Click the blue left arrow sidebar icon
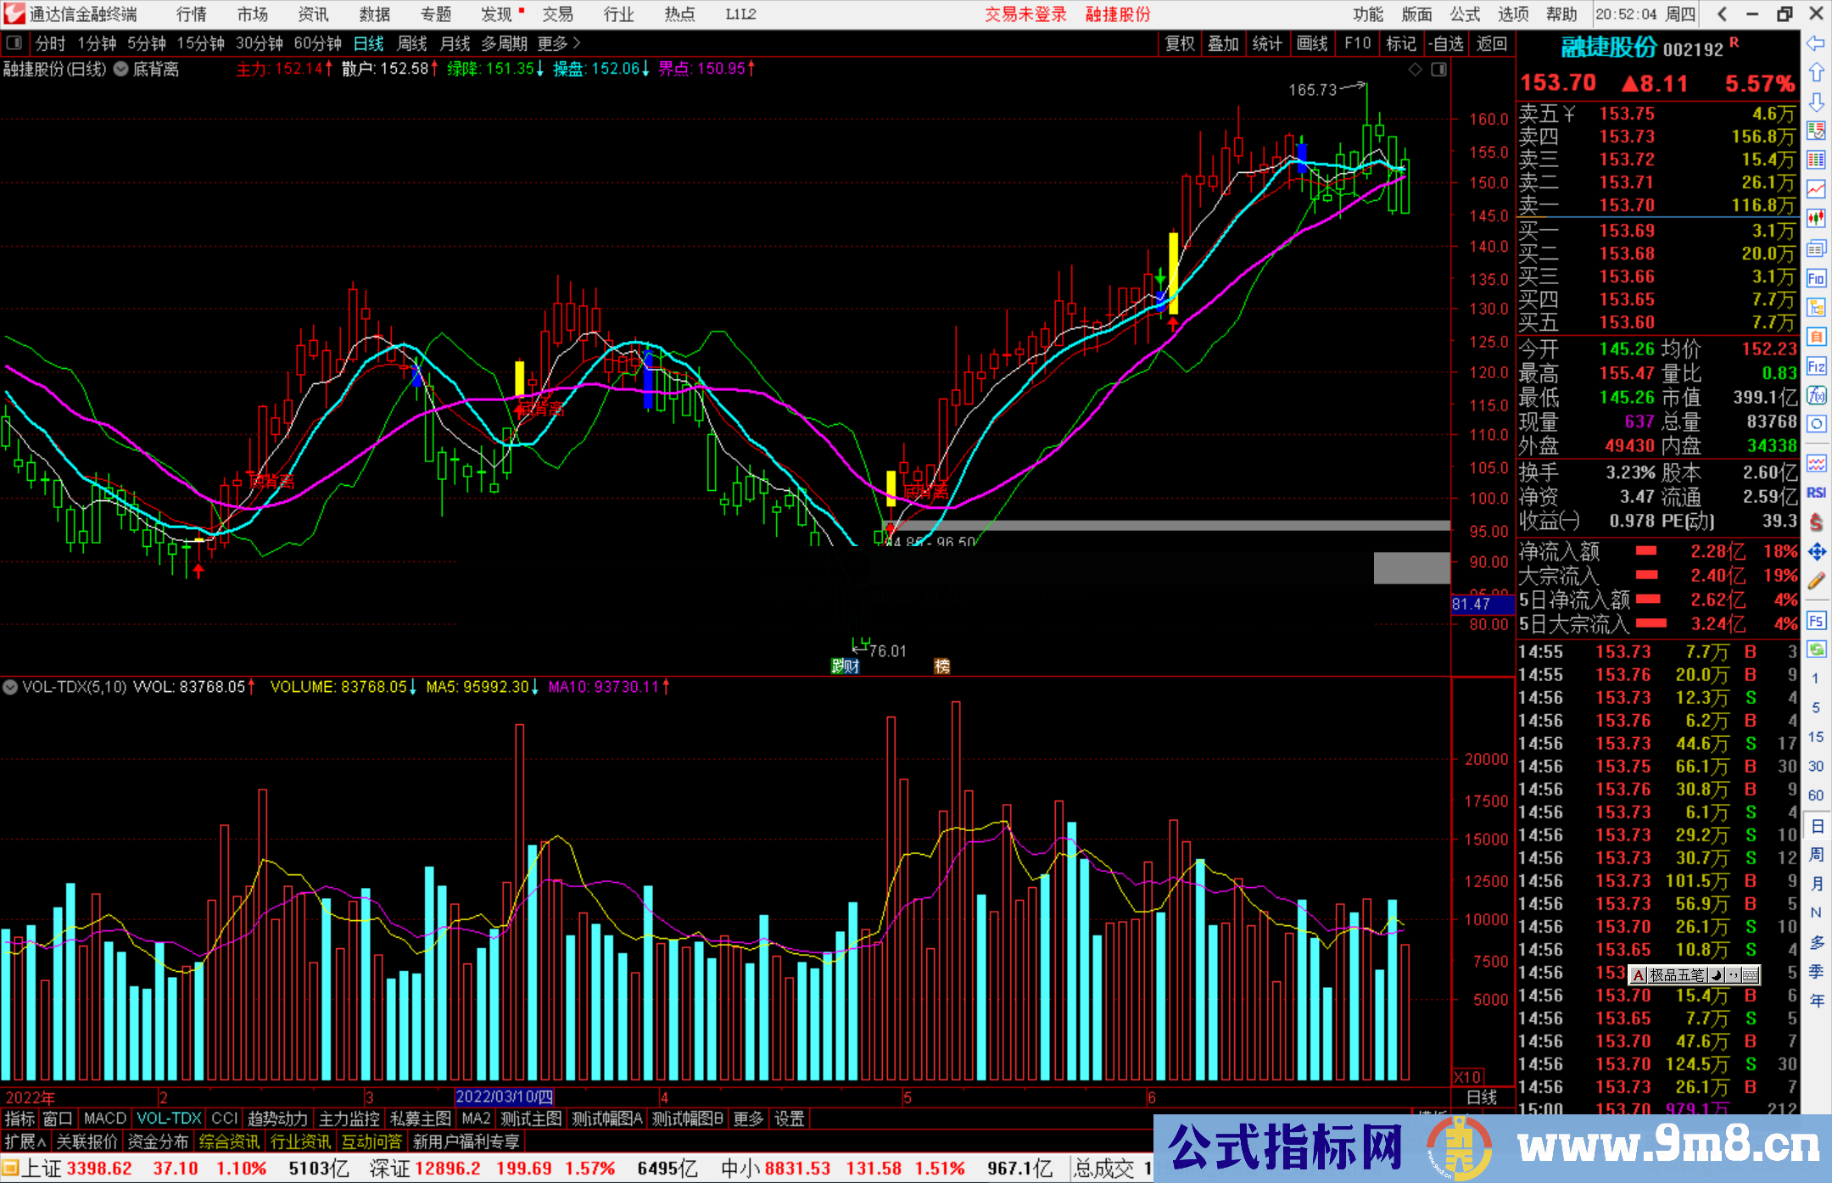Screen dimensions: 1832x1183 (1816, 43)
